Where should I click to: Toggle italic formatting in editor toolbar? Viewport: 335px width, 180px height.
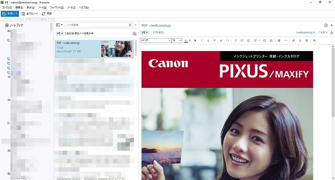click(x=201, y=41)
